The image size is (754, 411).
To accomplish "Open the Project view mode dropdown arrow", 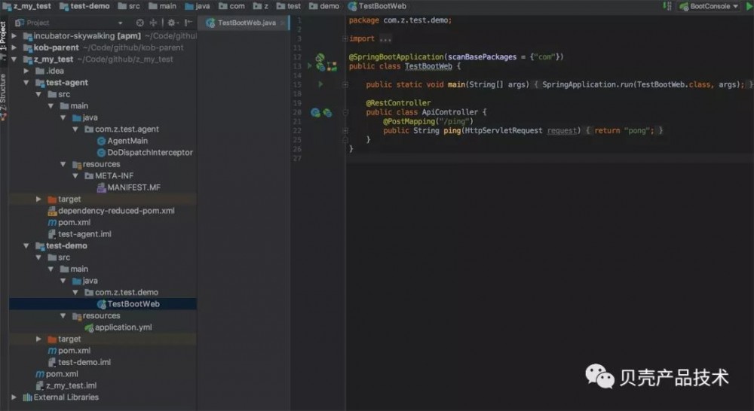I will coord(120,23).
